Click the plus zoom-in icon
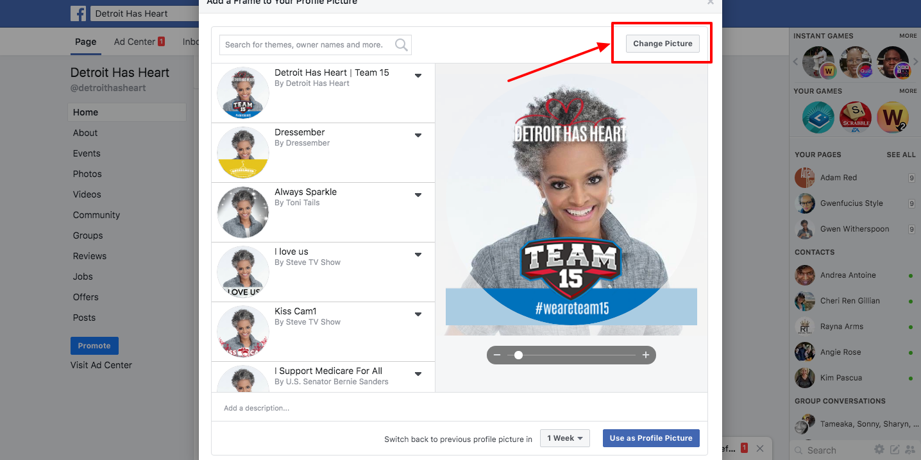Image resolution: width=921 pixels, height=460 pixels. point(646,355)
